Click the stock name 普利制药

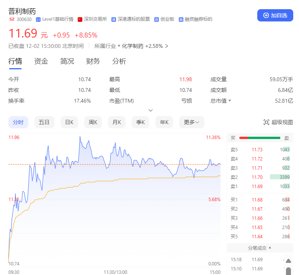point(22,11)
